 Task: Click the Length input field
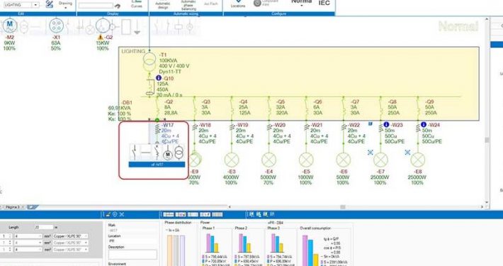coord(44,227)
